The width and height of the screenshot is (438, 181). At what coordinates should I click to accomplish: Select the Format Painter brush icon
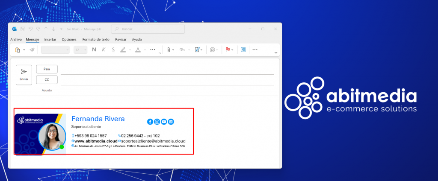point(32,50)
